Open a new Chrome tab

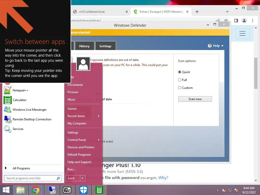[197, 12]
